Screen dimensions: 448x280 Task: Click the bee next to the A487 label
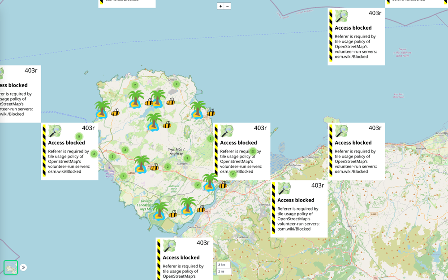coord(201,208)
